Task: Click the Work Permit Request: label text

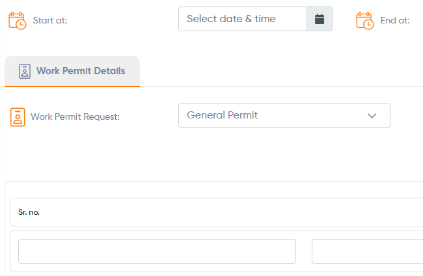Action: [x=75, y=117]
